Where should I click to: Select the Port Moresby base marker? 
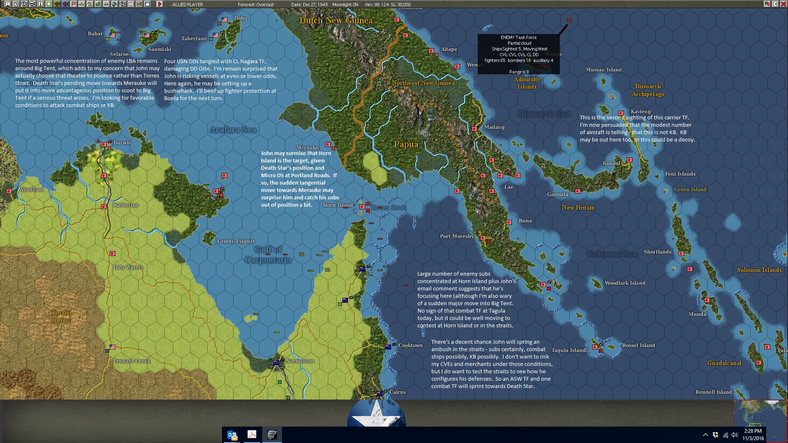click(x=483, y=238)
